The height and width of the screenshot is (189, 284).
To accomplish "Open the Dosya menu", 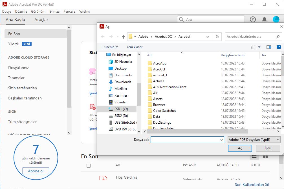I will pyautogui.click(x=7, y=11).
